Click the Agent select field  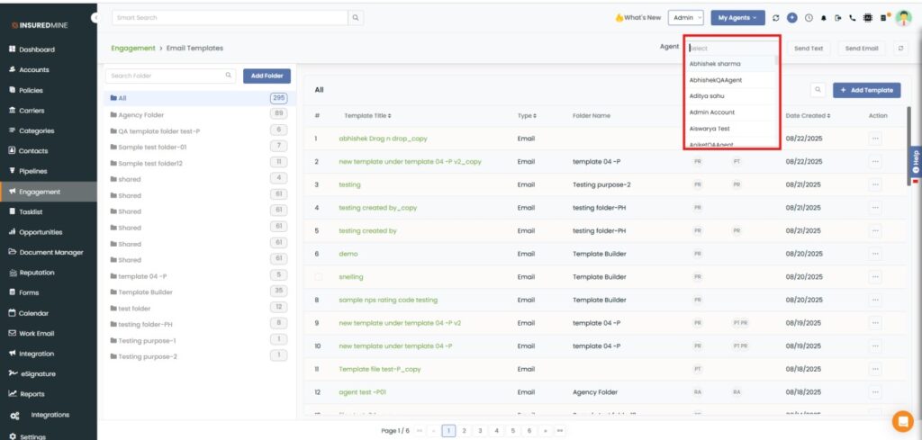(731, 49)
